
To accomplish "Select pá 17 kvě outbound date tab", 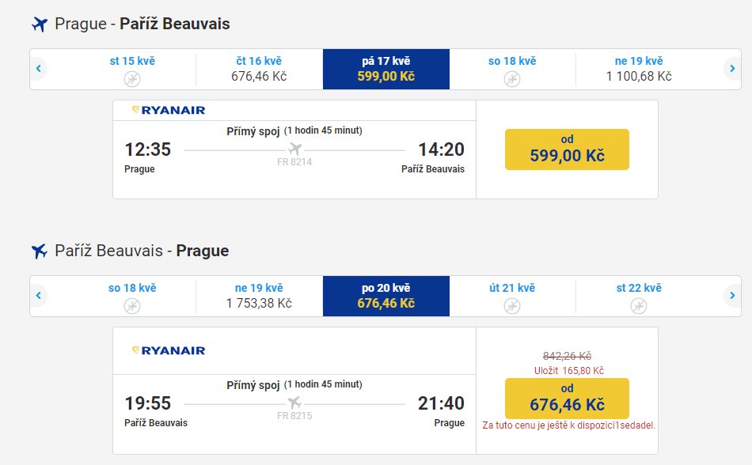I will click(385, 69).
